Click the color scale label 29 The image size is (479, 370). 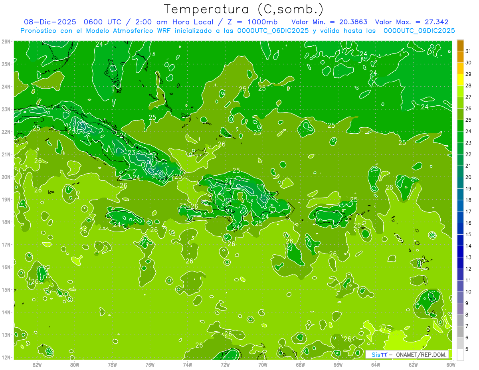click(468, 74)
